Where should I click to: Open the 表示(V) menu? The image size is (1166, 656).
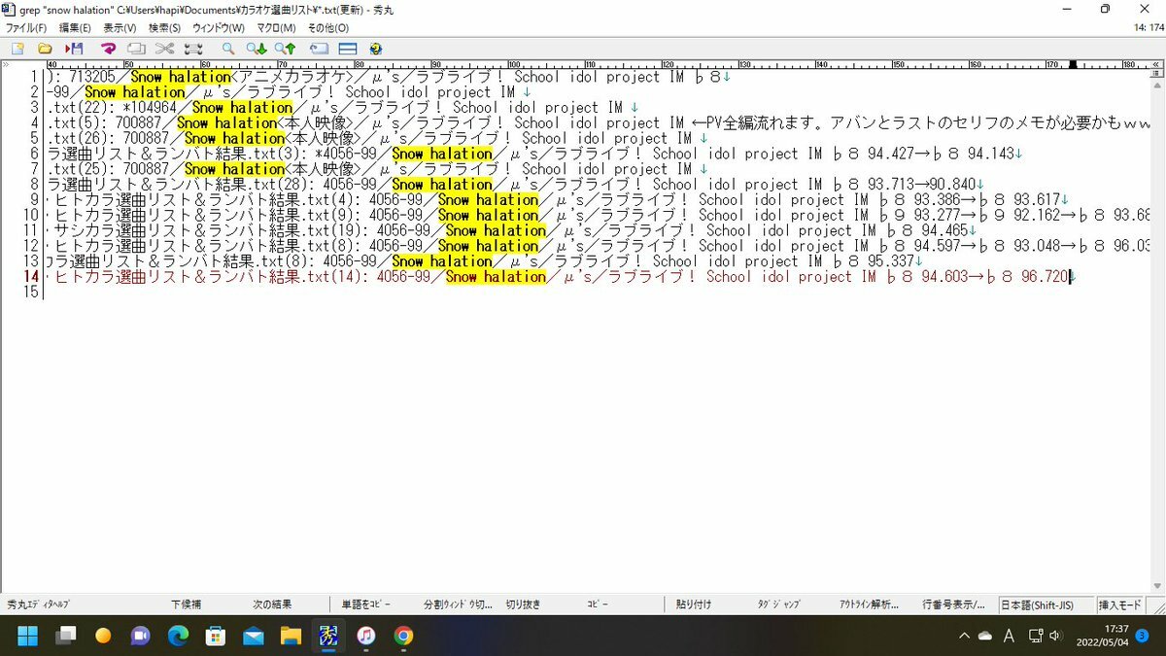pos(120,28)
